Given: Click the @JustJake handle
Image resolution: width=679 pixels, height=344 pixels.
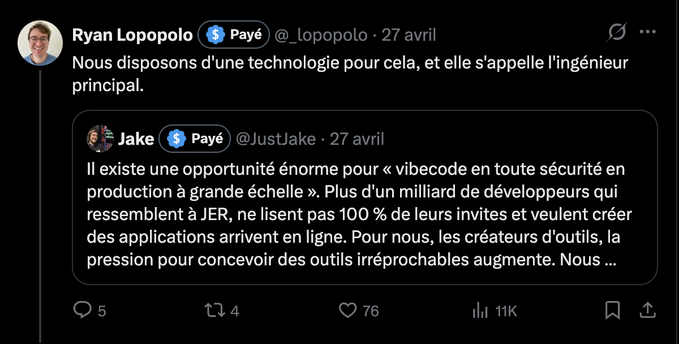Looking at the screenshot, I should click(x=276, y=139).
